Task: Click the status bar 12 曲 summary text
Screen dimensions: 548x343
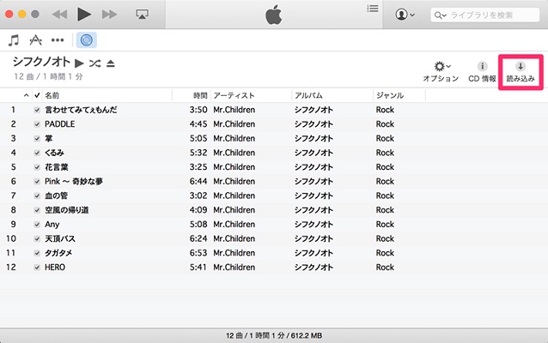Action: 274,335
